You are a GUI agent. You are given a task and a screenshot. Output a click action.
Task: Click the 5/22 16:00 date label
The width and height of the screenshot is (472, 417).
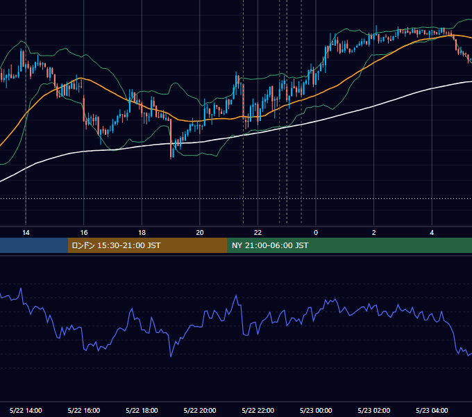click(x=84, y=410)
